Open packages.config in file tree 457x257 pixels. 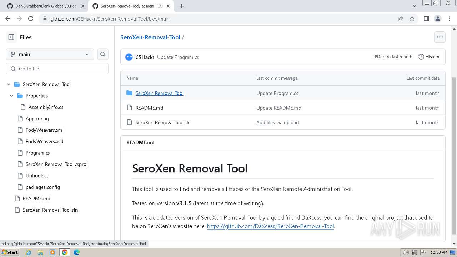click(43, 187)
